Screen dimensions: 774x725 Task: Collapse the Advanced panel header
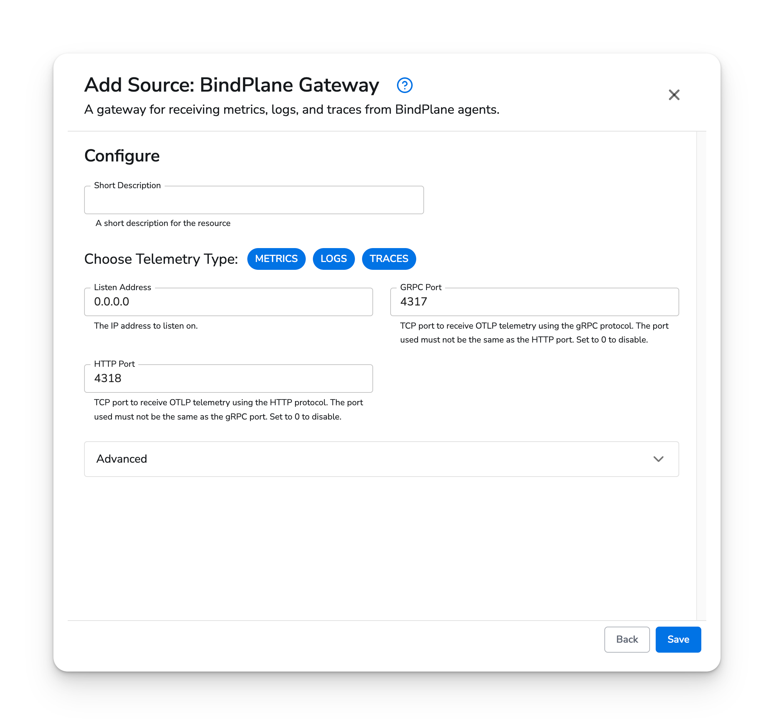pos(381,459)
